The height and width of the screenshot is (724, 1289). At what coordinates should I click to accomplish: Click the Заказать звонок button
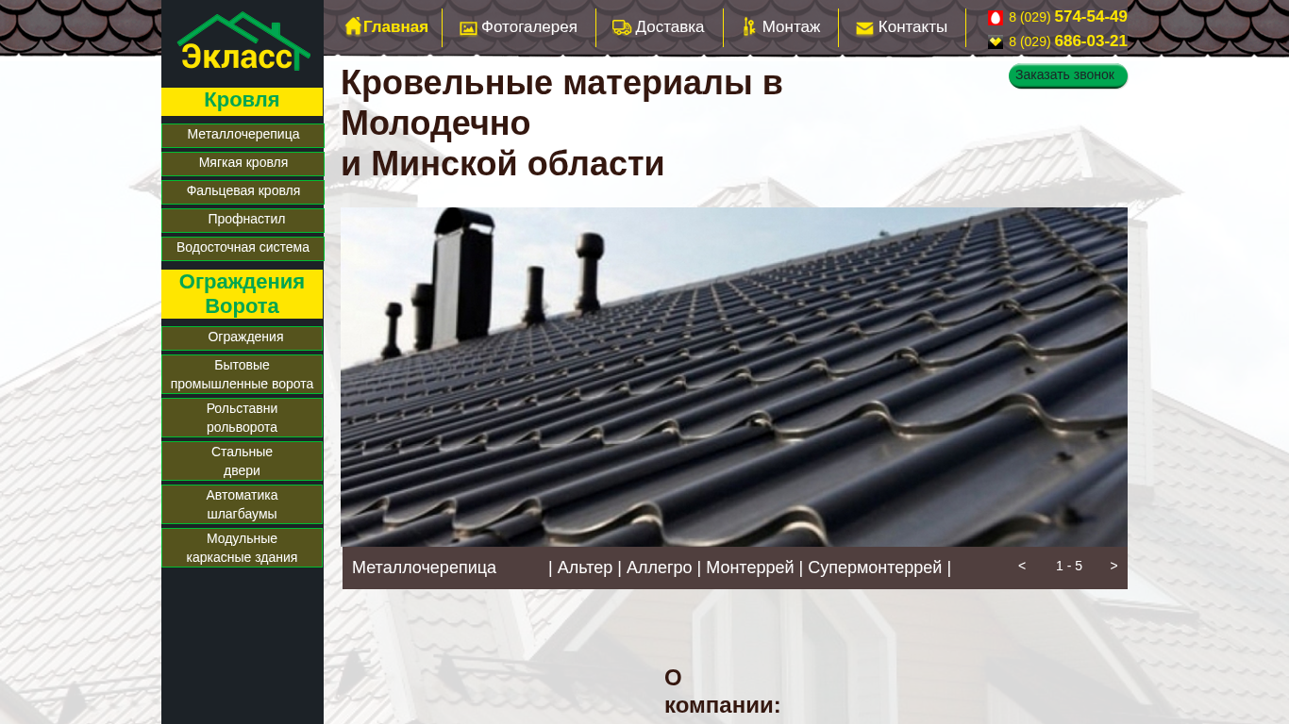point(1068,75)
